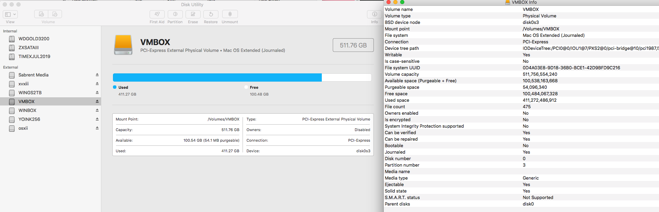Eject xvxiii with its eject icon
Image resolution: width=659 pixels, height=212 pixels.
[97, 84]
